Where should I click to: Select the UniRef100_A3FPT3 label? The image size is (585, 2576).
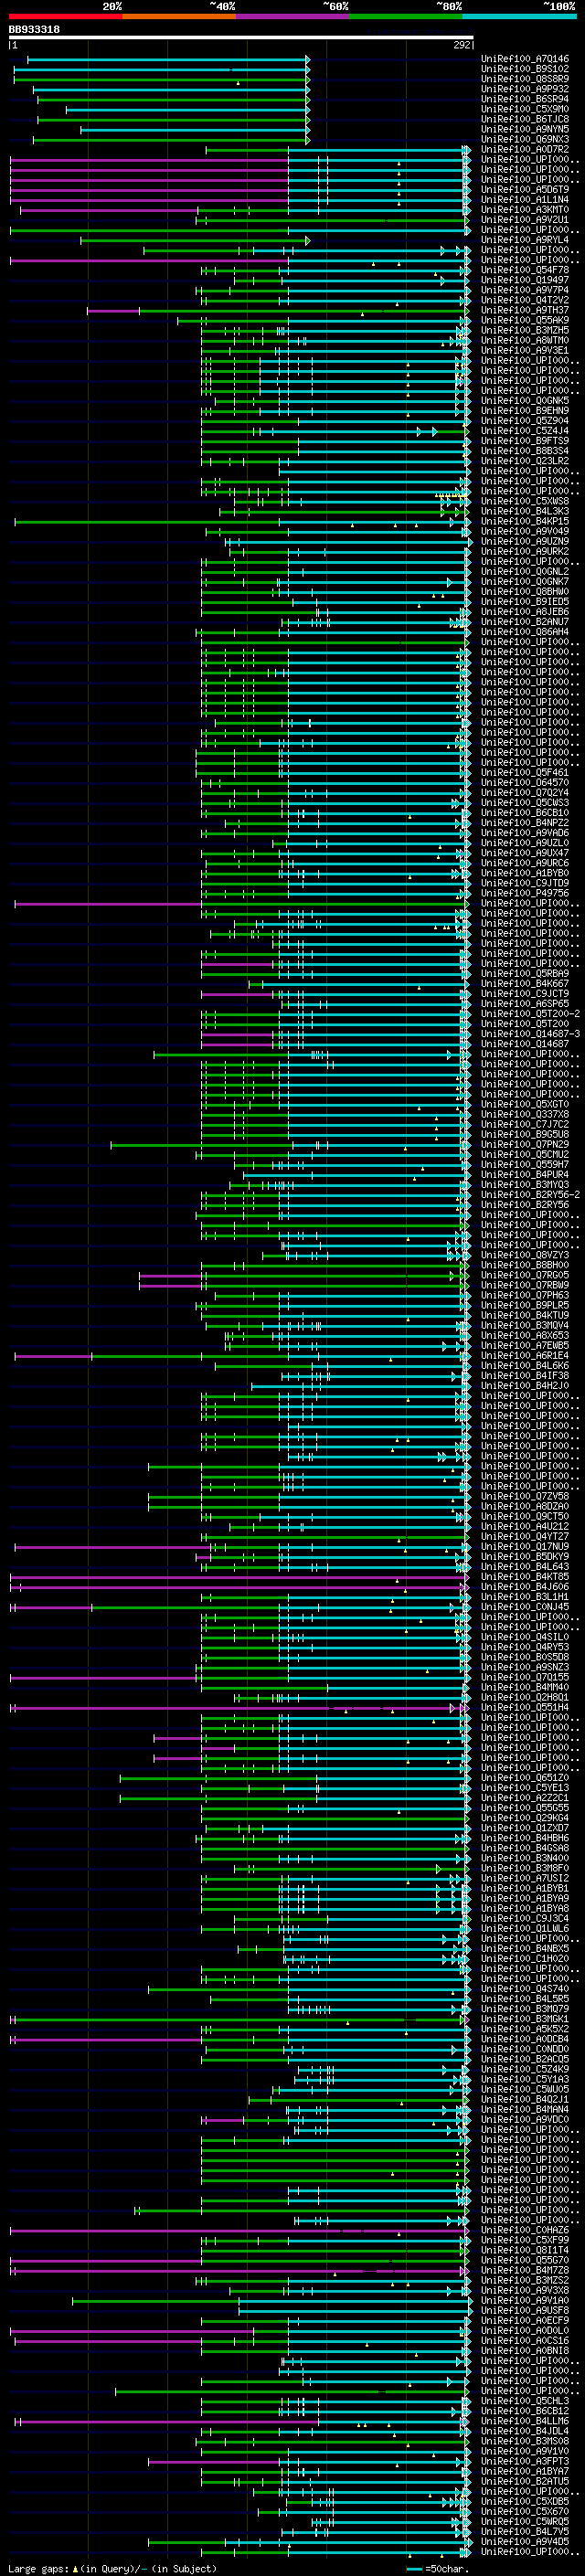pyautogui.click(x=525, y=2461)
